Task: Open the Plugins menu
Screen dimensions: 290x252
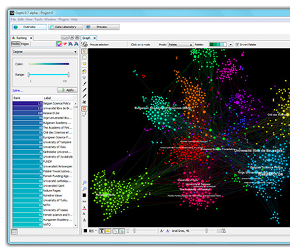Action: 63,20
